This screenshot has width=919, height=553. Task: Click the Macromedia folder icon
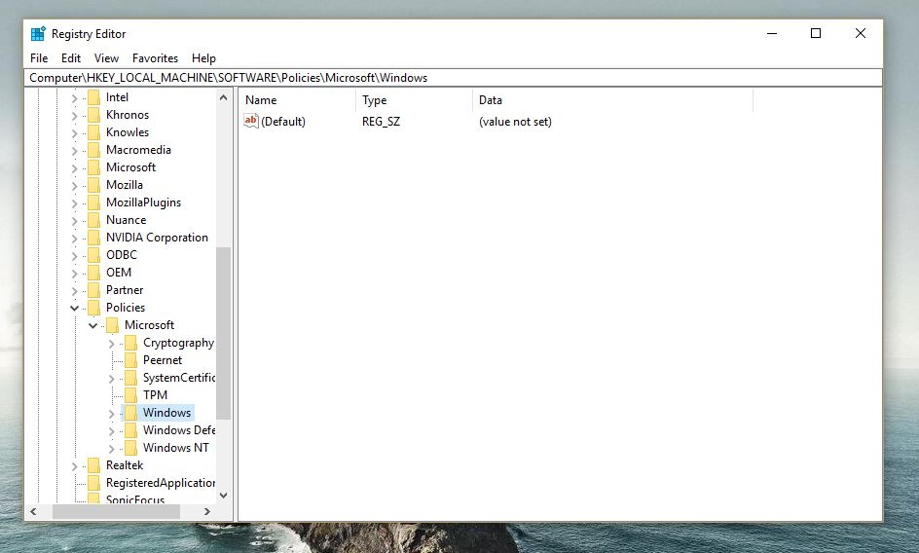pyautogui.click(x=93, y=150)
